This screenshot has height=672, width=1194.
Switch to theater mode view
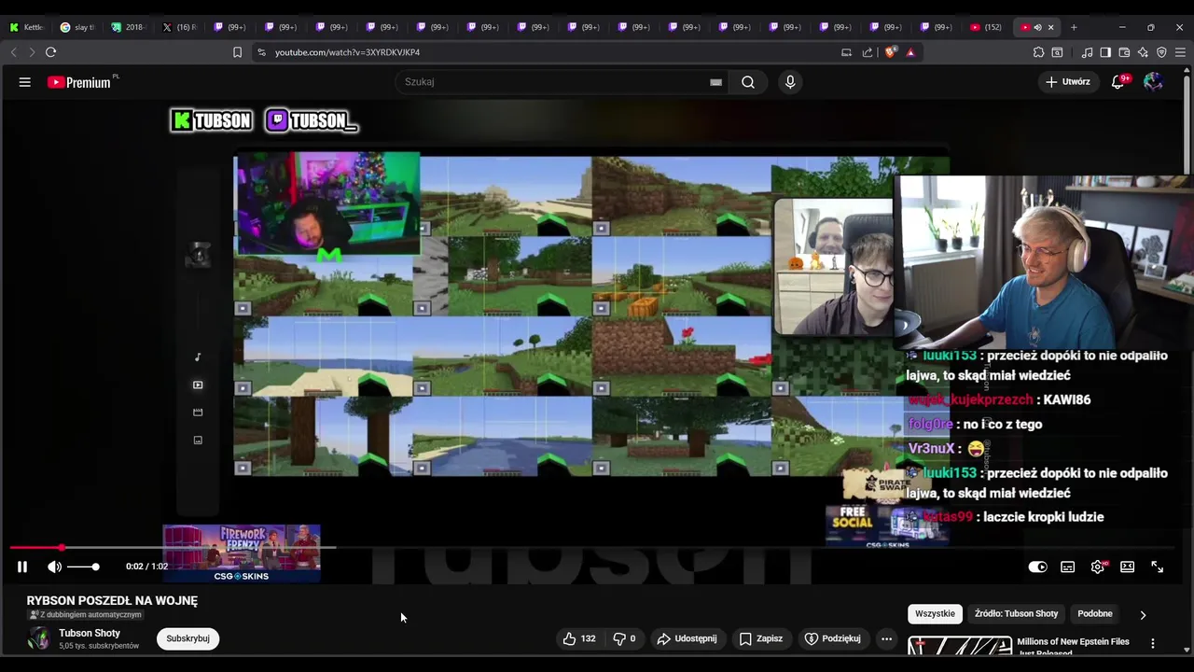point(1127,567)
